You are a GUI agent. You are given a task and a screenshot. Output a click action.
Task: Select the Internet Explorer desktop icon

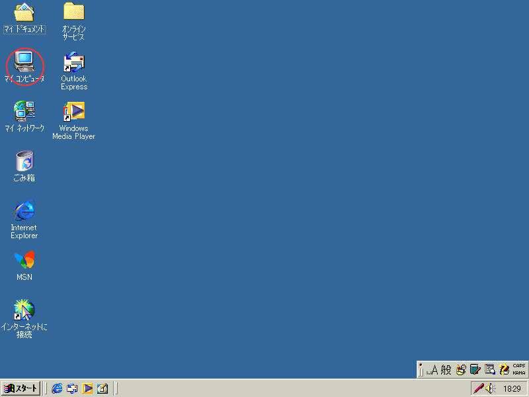point(24,220)
